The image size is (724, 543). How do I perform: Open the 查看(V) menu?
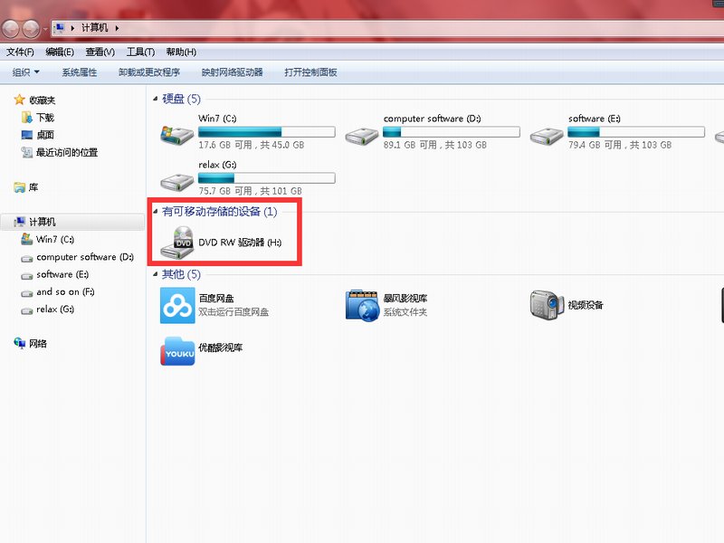click(x=100, y=52)
